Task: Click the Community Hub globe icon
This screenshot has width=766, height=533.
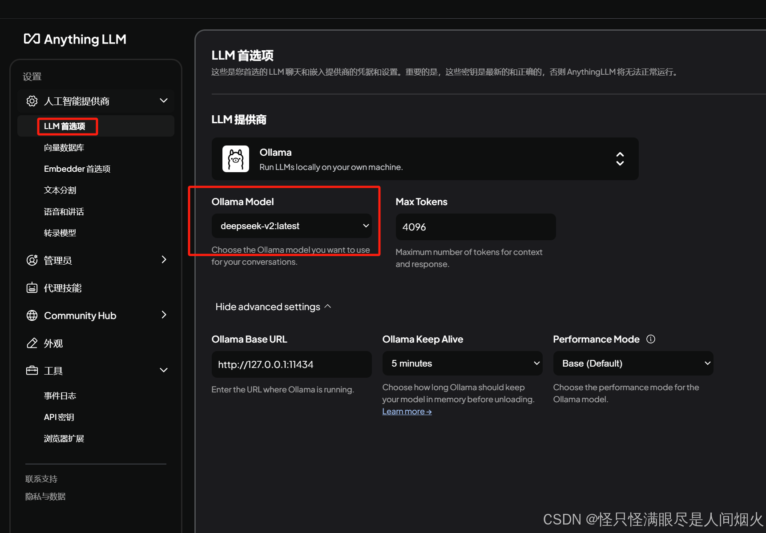Action: click(32, 315)
